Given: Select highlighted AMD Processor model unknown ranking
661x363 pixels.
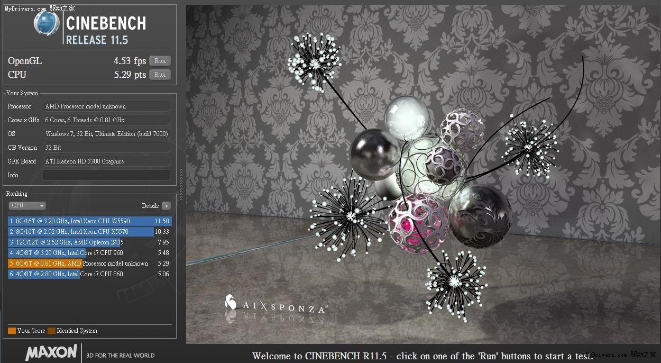Looking at the screenshot, I should pyautogui.click(x=89, y=264).
